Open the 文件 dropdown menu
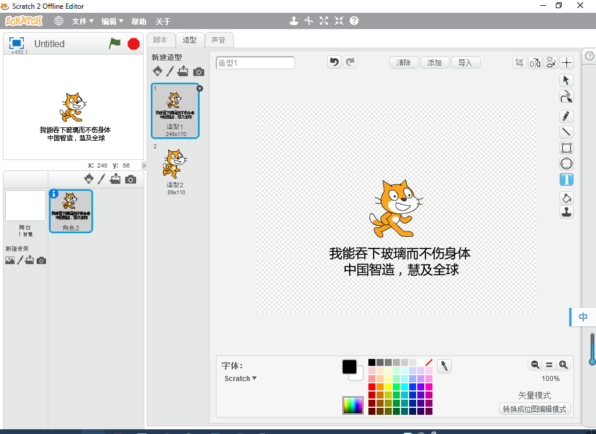This screenshot has height=434, width=596. click(x=83, y=22)
